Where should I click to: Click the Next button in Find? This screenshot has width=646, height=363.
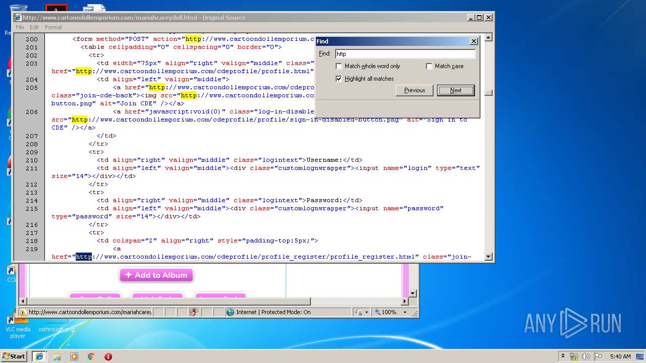tap(456, 90)
